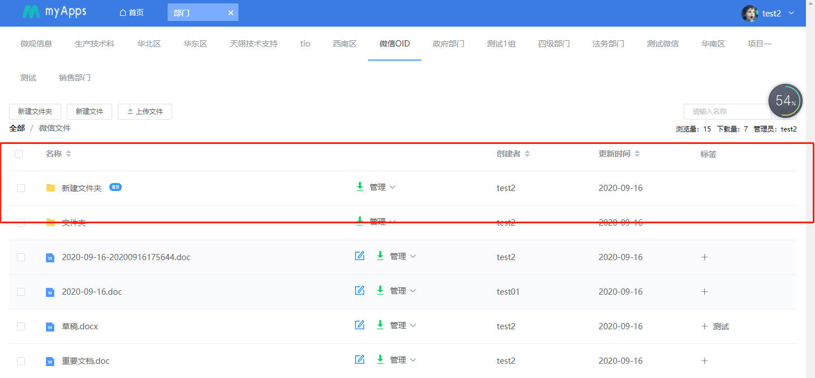Download 2020-09-16-20200916175644.doc
The height and width of the screenshot is (378, 815).
coord(380,256)
